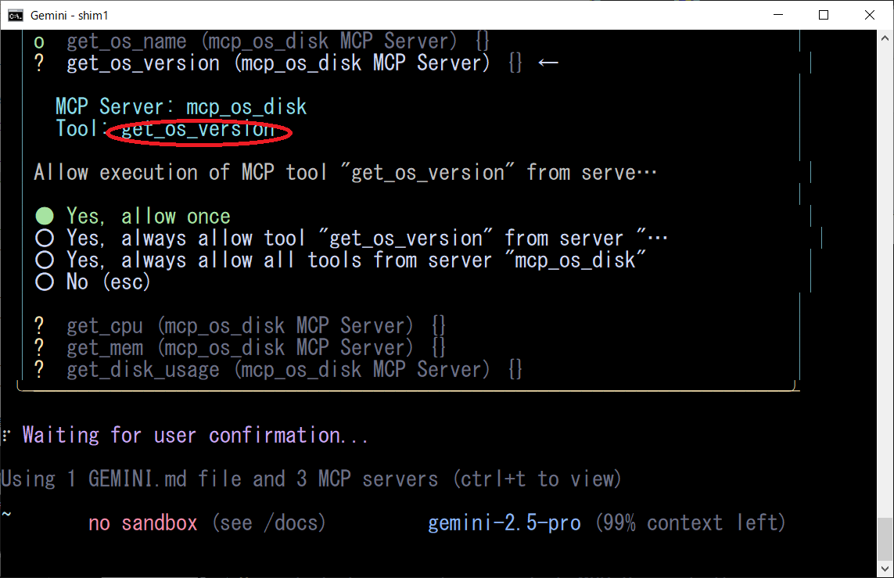This screenshot has width=894, height=578.
Task: Click the question mark before get_cpu
Action: click(40, 325)
